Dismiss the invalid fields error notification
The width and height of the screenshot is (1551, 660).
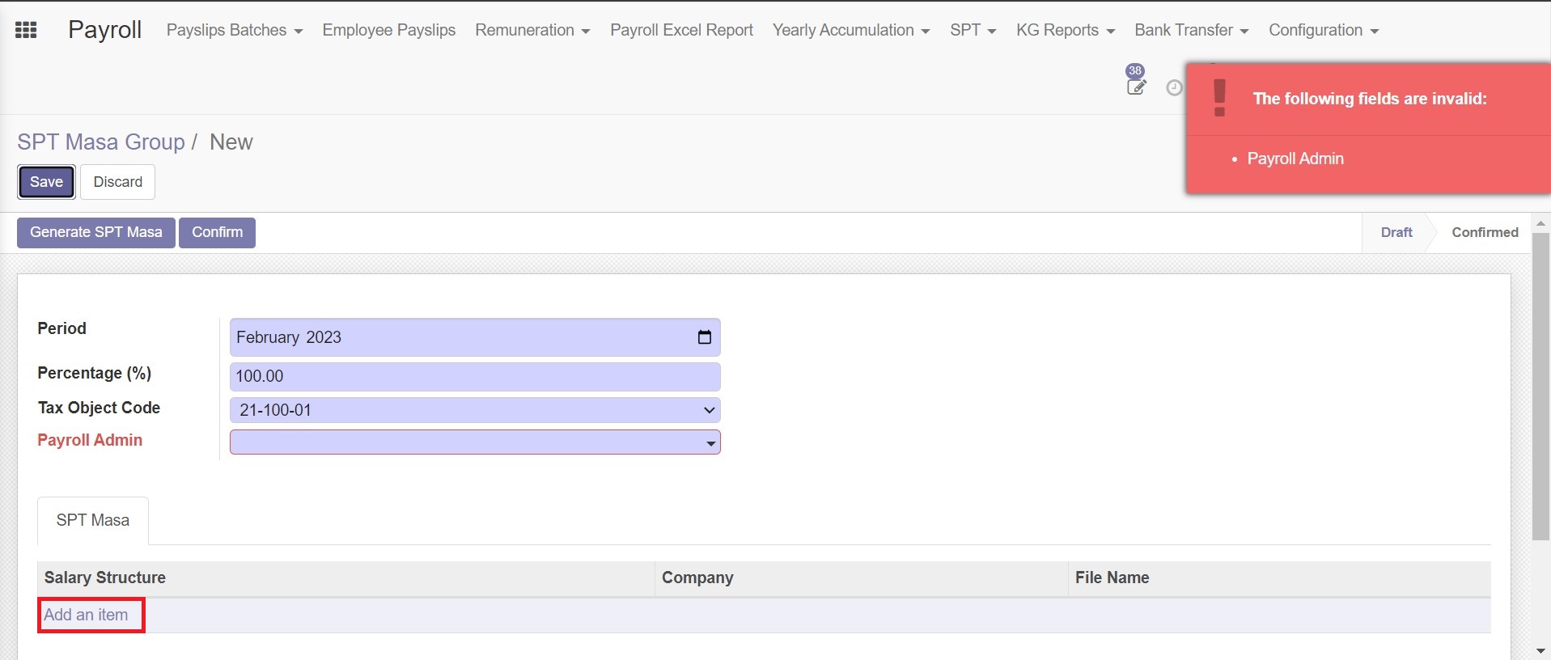click(x=1368, y=129)
